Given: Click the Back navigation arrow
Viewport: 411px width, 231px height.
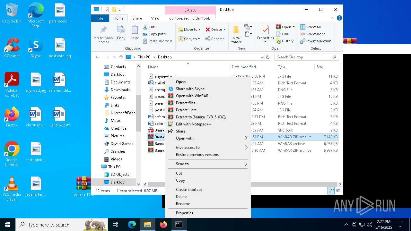Looking at the screenshot, I should 97,57.
